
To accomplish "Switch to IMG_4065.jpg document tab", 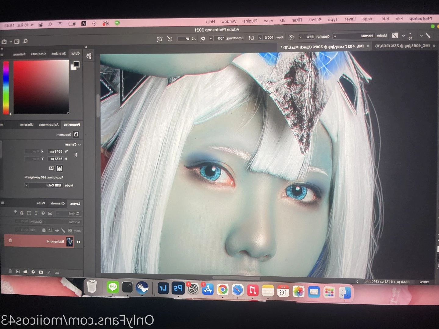I will (x=402, y=46).
